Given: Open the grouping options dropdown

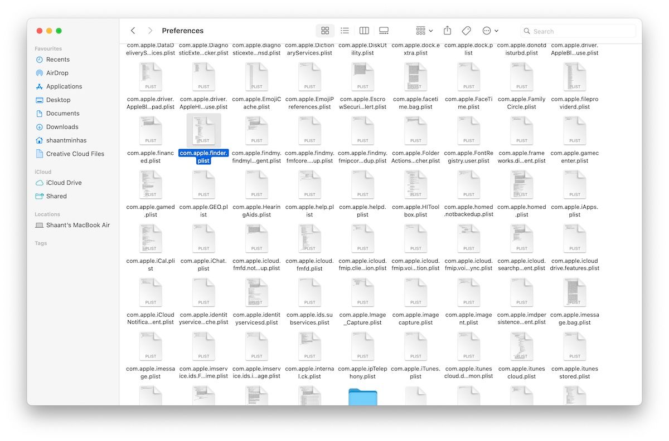Looking at the screenshot, I should 424,31.
